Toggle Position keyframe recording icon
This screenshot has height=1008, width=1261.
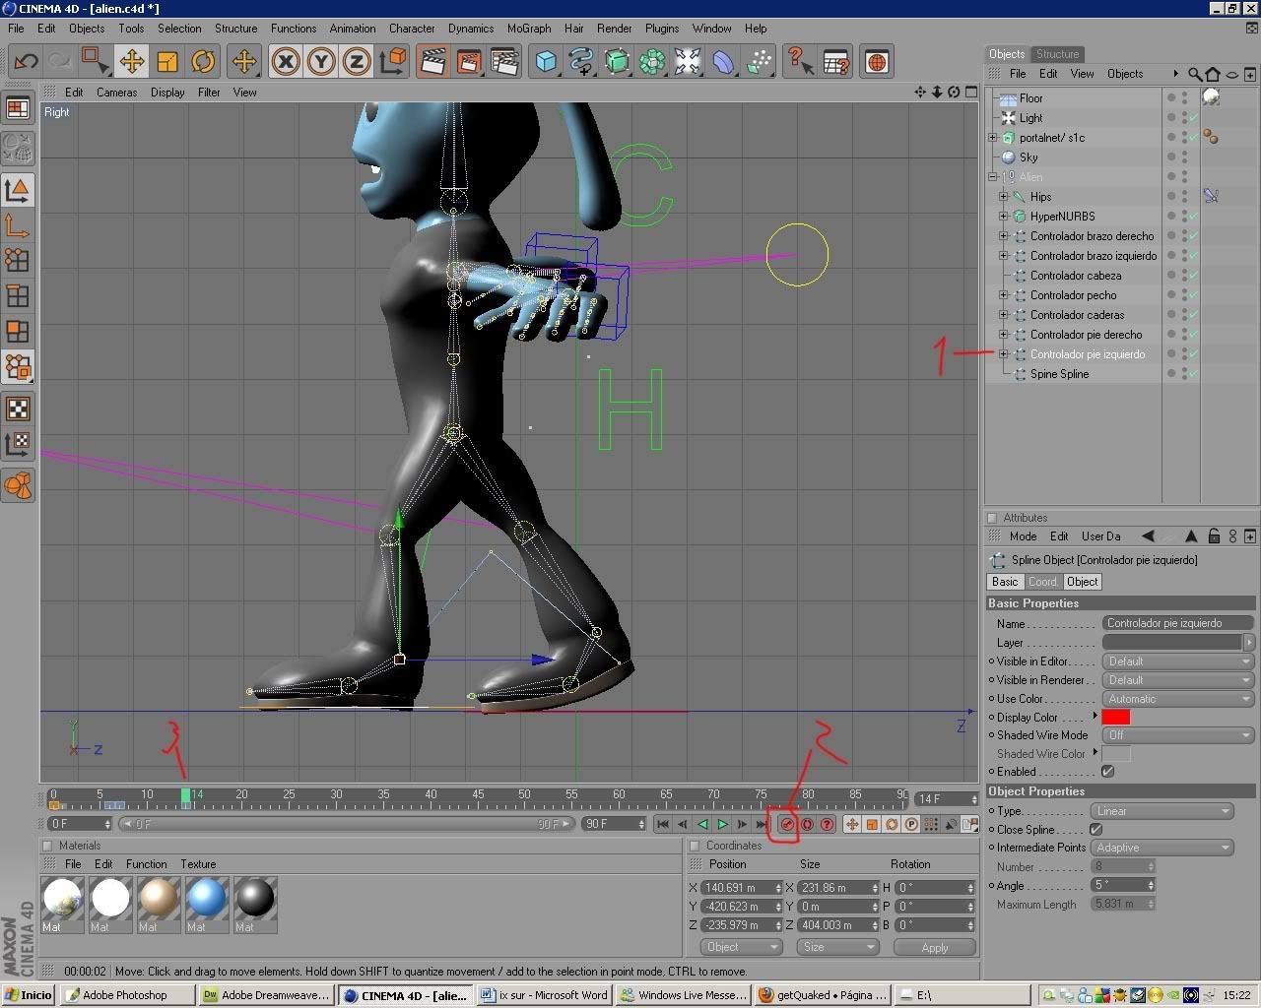[852, 824]
